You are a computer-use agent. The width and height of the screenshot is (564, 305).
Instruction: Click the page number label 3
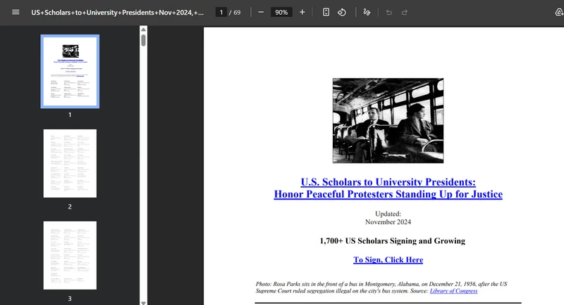point(70,299)
